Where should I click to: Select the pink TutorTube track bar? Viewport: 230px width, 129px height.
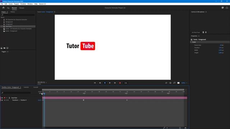click(x=115, y=98)
